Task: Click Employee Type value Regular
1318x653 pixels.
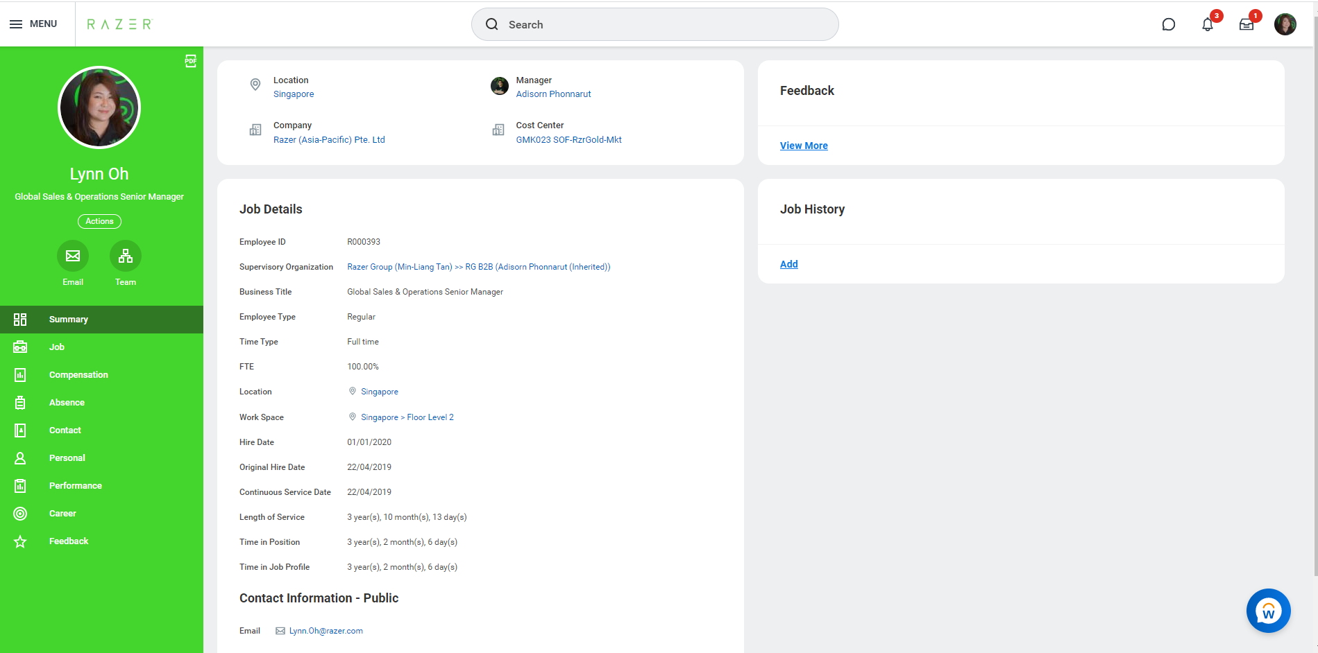Action: [x=361, y=317]
